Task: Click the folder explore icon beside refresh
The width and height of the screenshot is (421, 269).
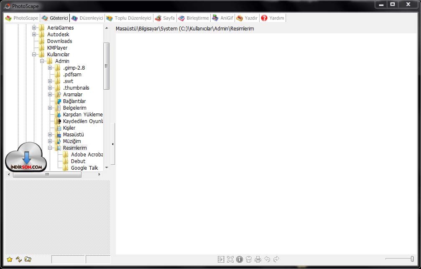Action: (28, 259)
